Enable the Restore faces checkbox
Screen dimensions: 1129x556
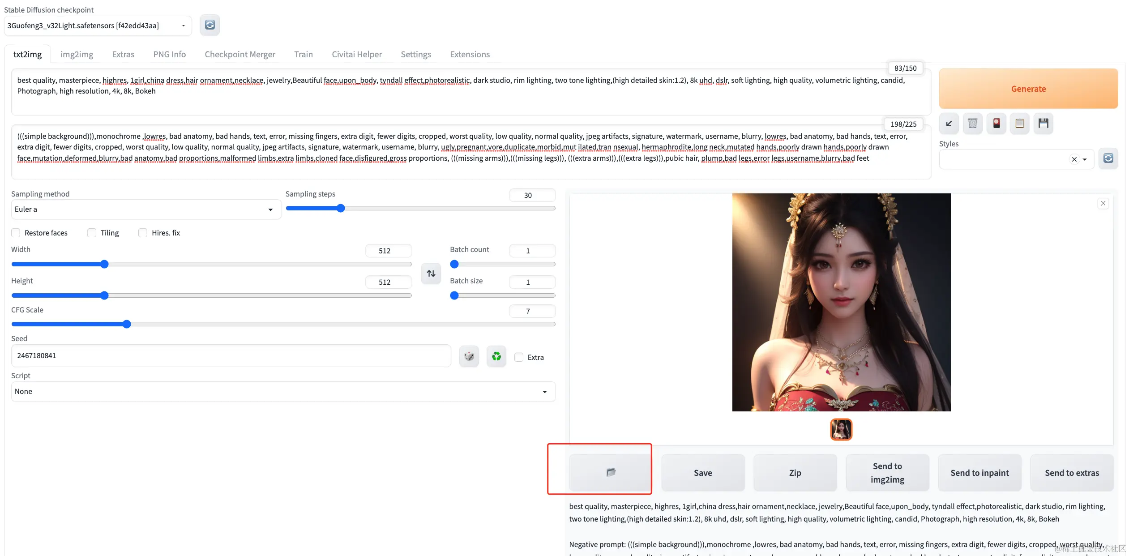pyautogui.click(x=16, y=233)
